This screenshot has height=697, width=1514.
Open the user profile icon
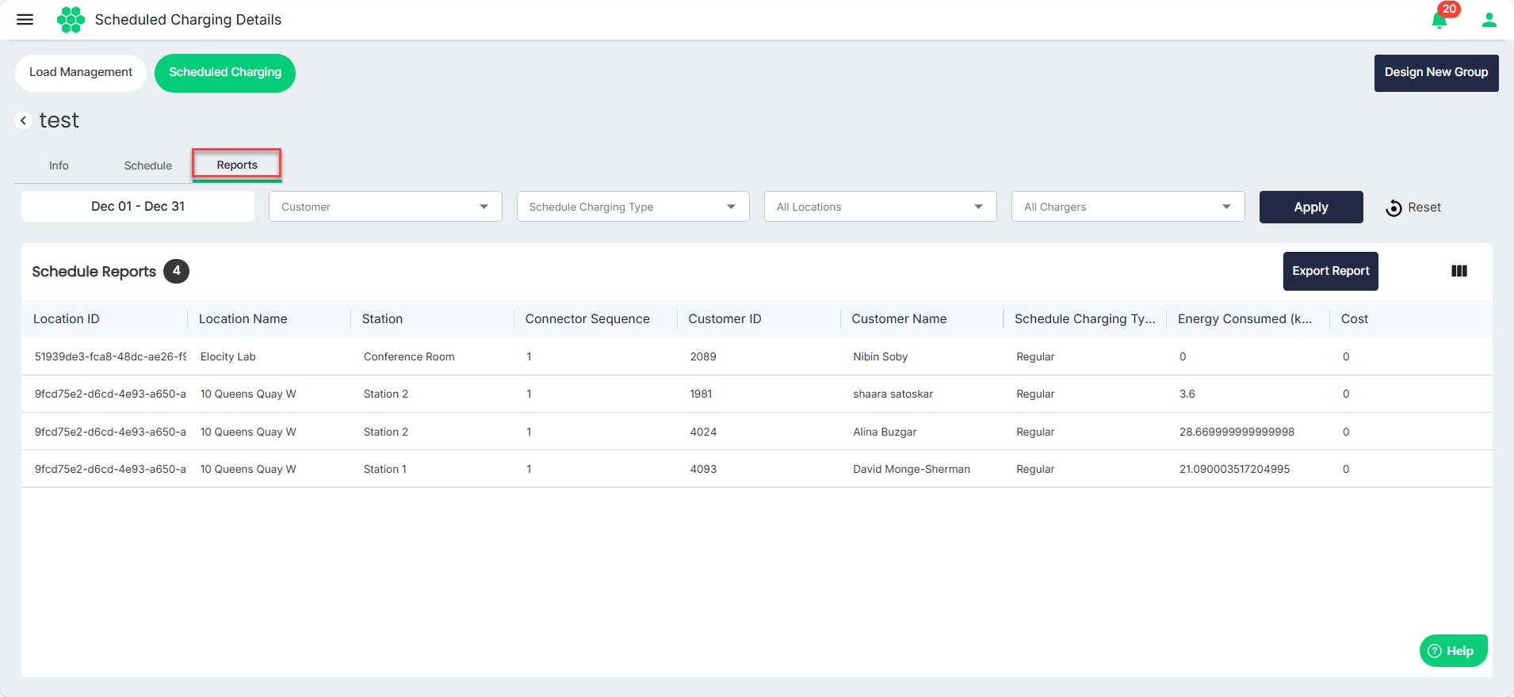pos(1489,20)
